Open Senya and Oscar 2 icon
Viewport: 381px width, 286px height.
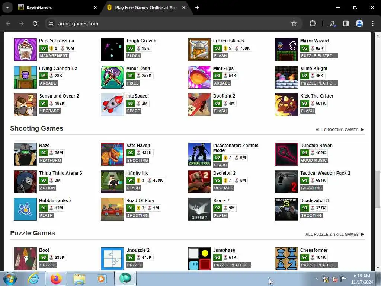coord(25,105)
